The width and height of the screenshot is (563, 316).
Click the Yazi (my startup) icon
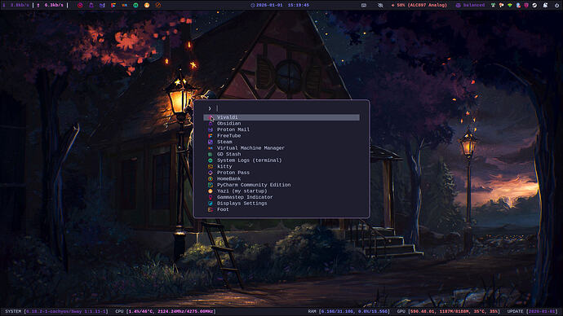point(211,191)
